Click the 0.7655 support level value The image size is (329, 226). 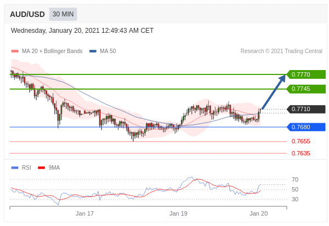tap(300, 141)
